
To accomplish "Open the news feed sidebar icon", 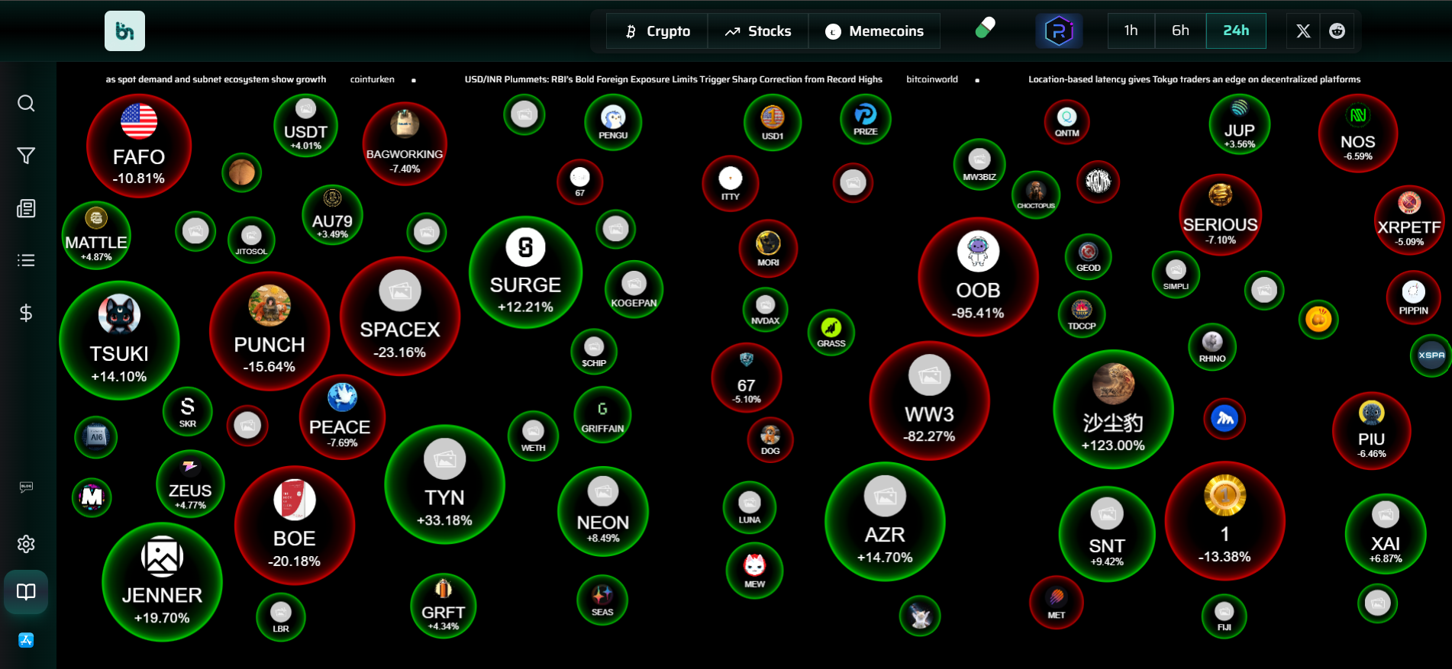I will pos(26,208).
